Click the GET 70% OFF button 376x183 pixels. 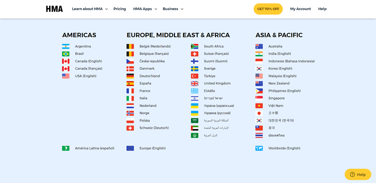pyautogui.click(x=268, y=9)
